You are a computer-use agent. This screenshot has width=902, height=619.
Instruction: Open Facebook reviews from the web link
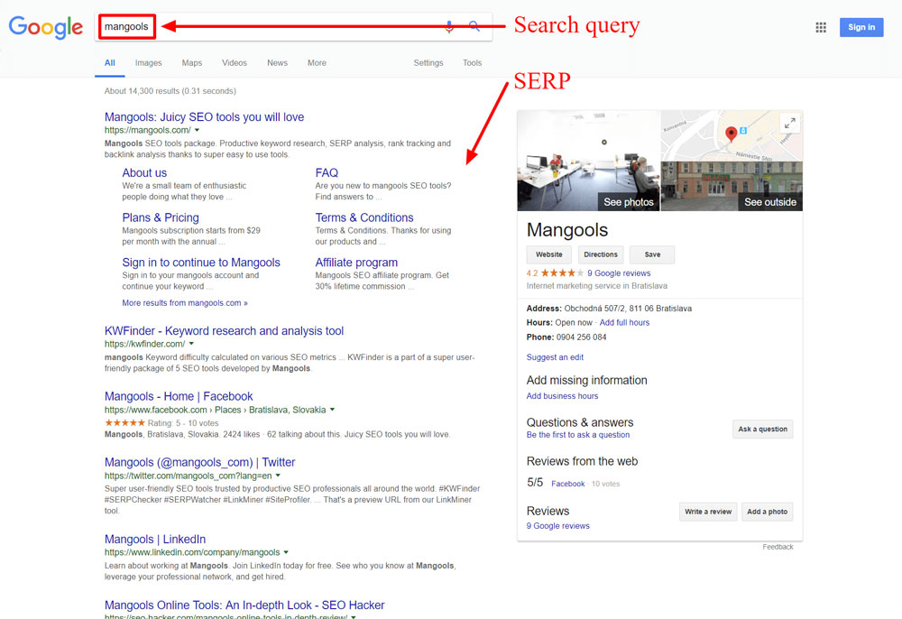[567, 484]
